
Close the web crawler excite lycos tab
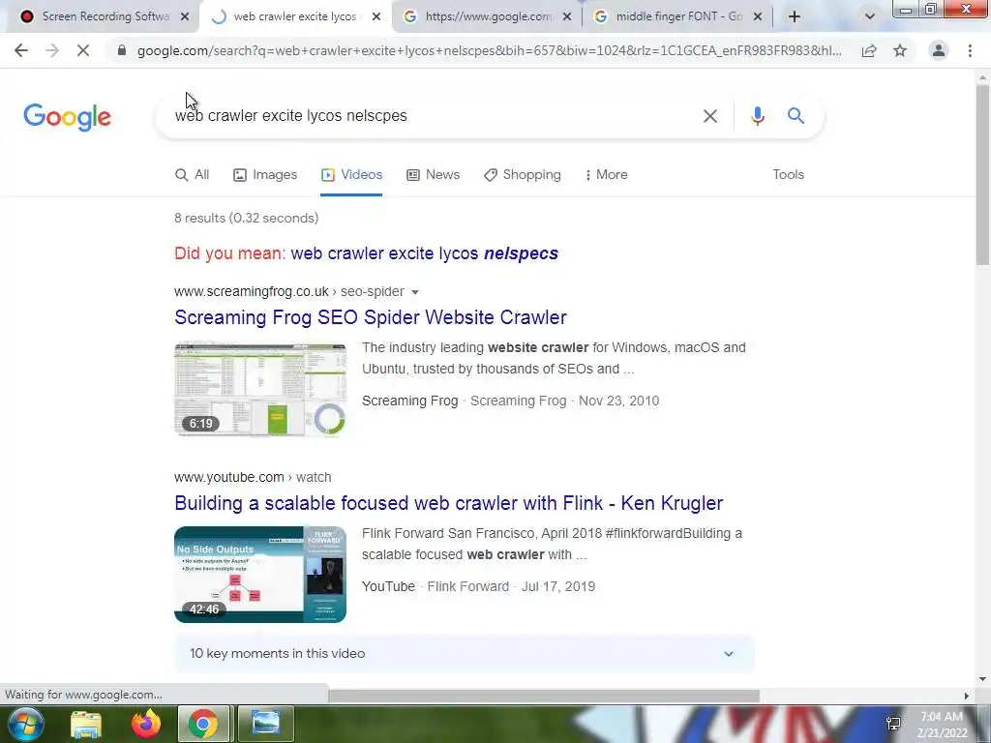376,16
